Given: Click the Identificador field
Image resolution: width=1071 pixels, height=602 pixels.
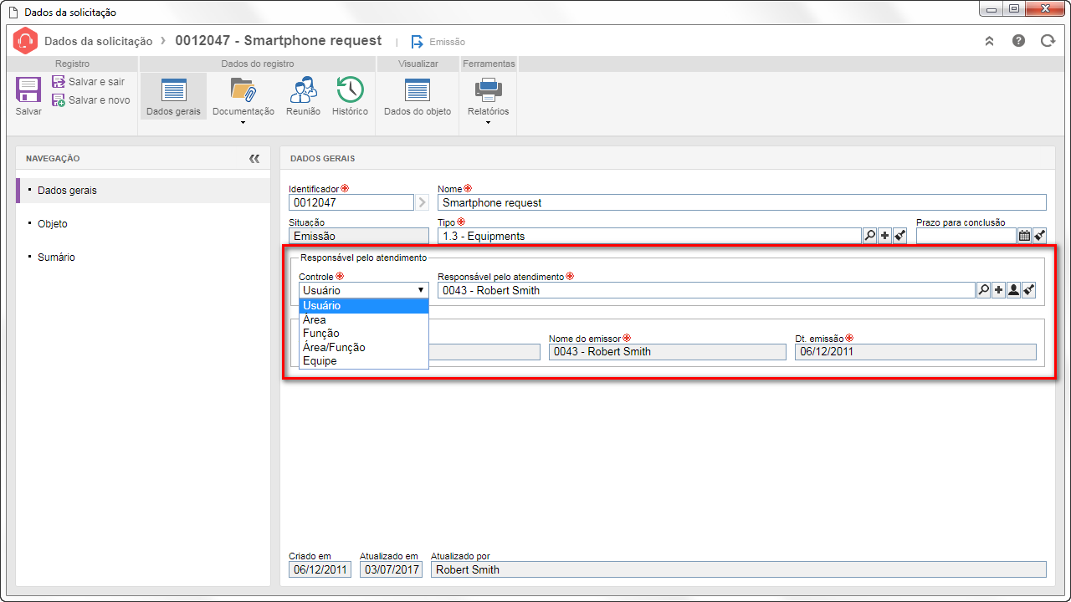Looking at the screenshot, I should [351, 202].
